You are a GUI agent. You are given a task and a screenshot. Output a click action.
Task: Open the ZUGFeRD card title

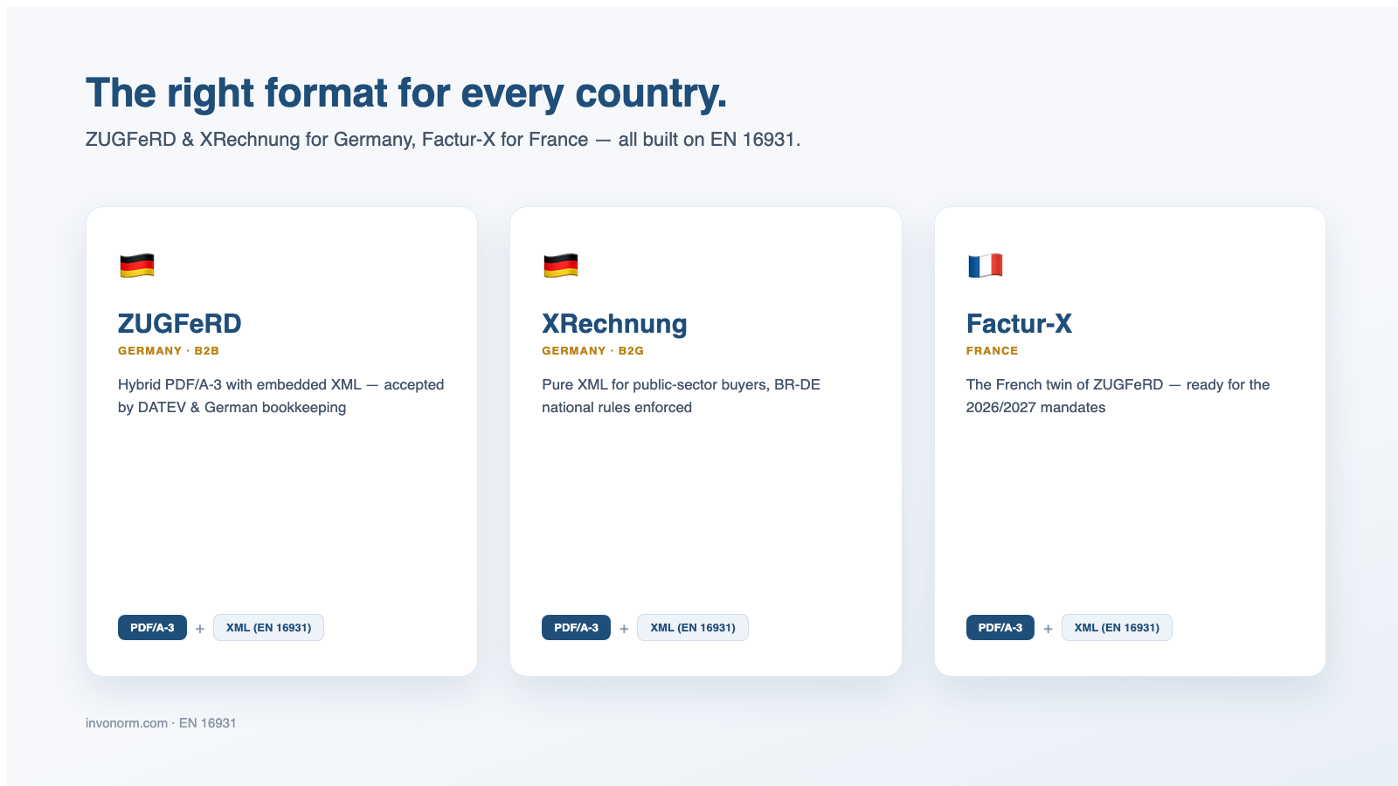tap(180, 324)
